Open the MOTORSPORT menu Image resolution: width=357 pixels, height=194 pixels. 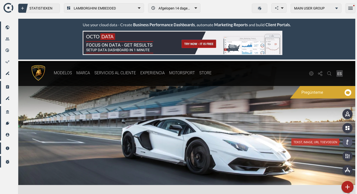(x=182, y=73)
